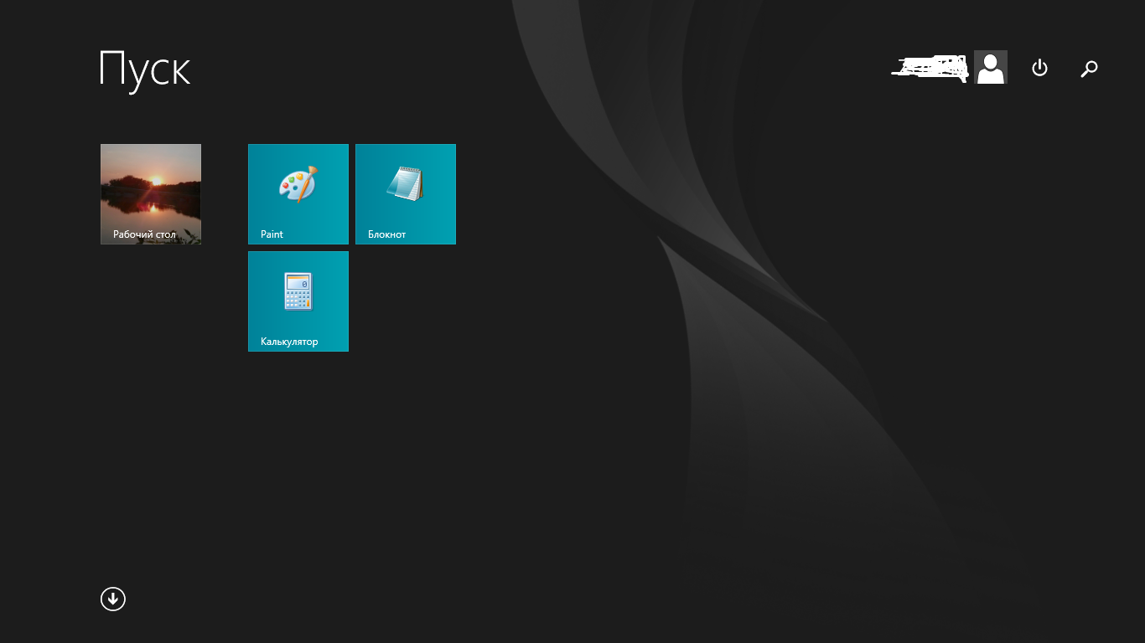The image size is (1145, 643).
Task: Click the "Рабочий стол" label text
Action: (x=144, y=234)
